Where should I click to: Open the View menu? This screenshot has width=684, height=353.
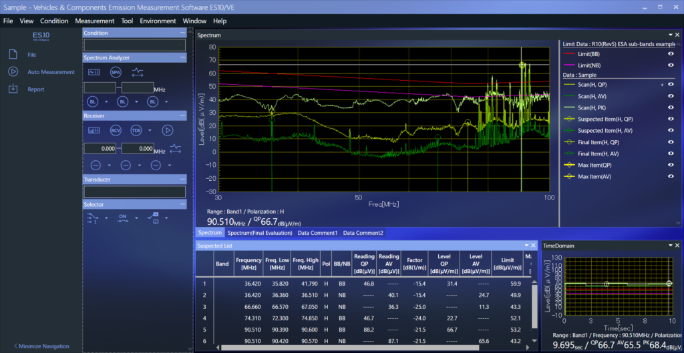27,21
